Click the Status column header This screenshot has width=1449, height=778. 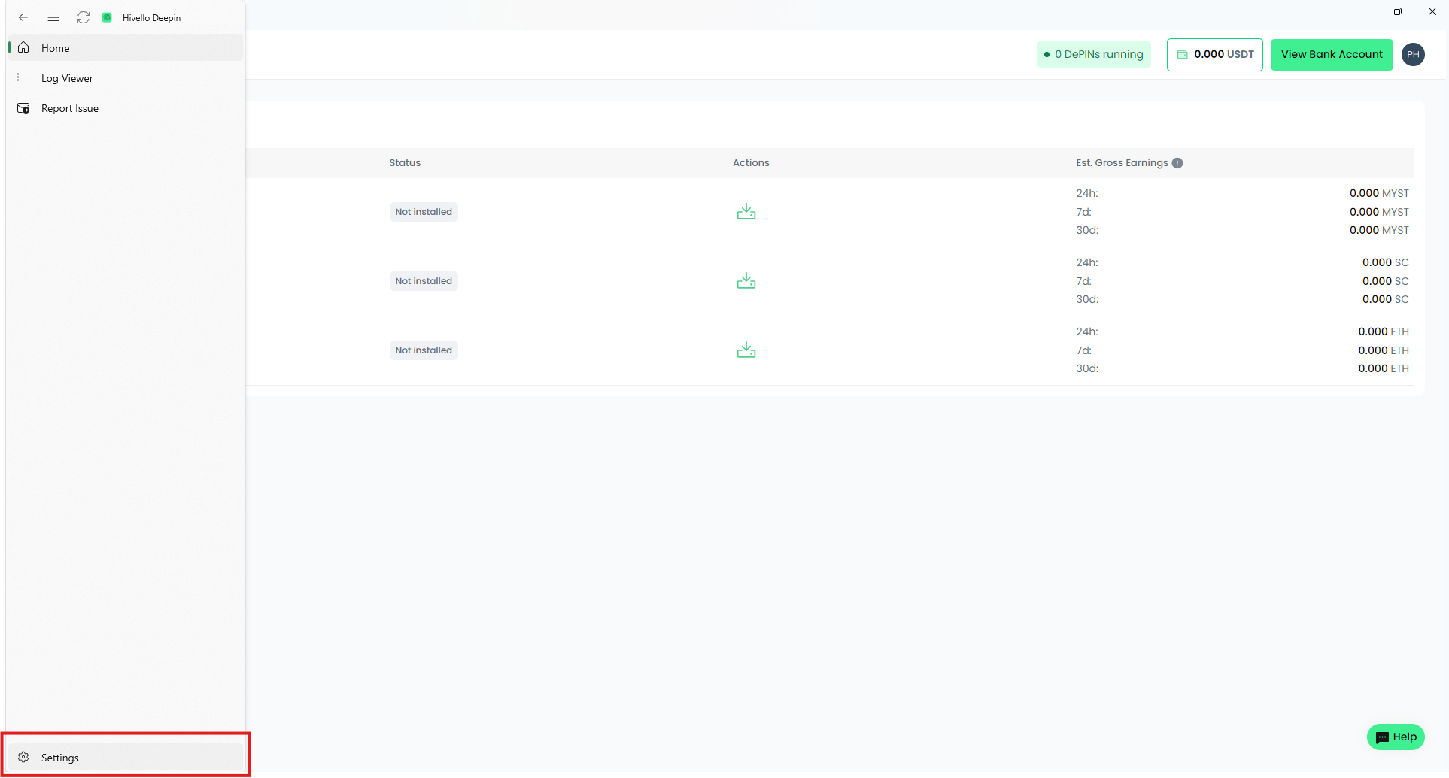point(405,162)
